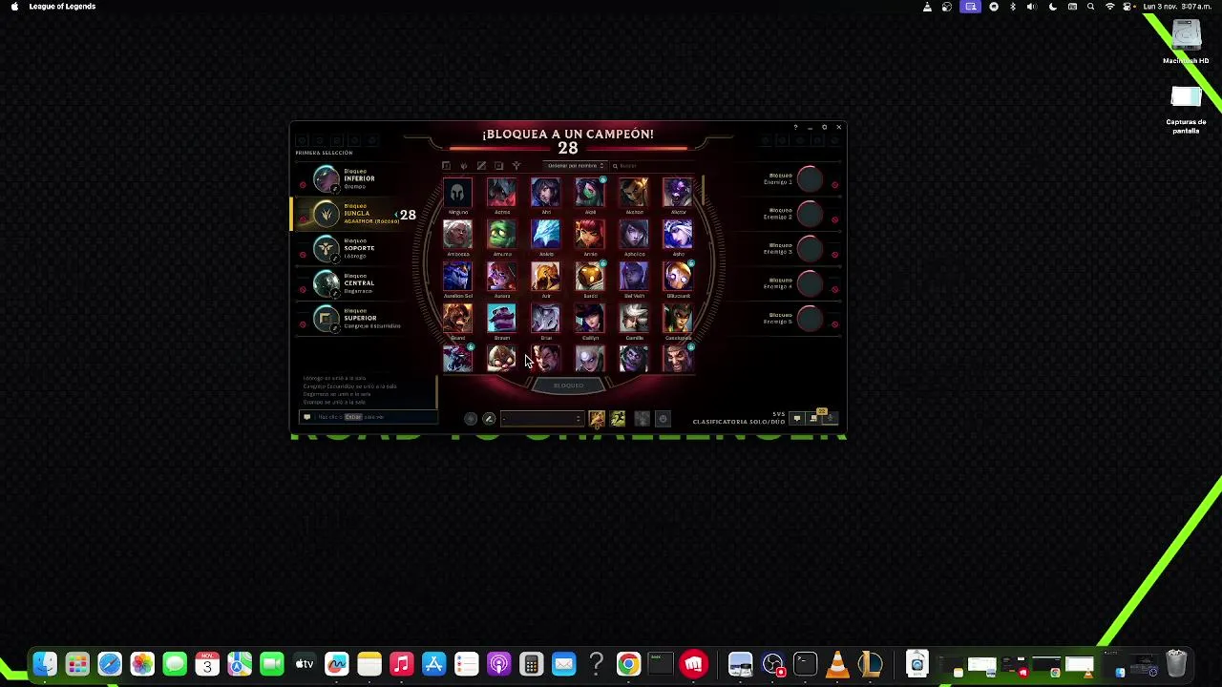
Task: Select the CENTRAL player row
Action: 353,283
